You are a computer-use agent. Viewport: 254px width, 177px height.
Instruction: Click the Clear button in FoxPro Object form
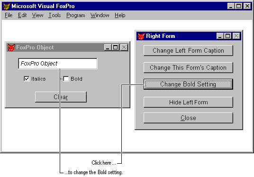pos(61,97)
